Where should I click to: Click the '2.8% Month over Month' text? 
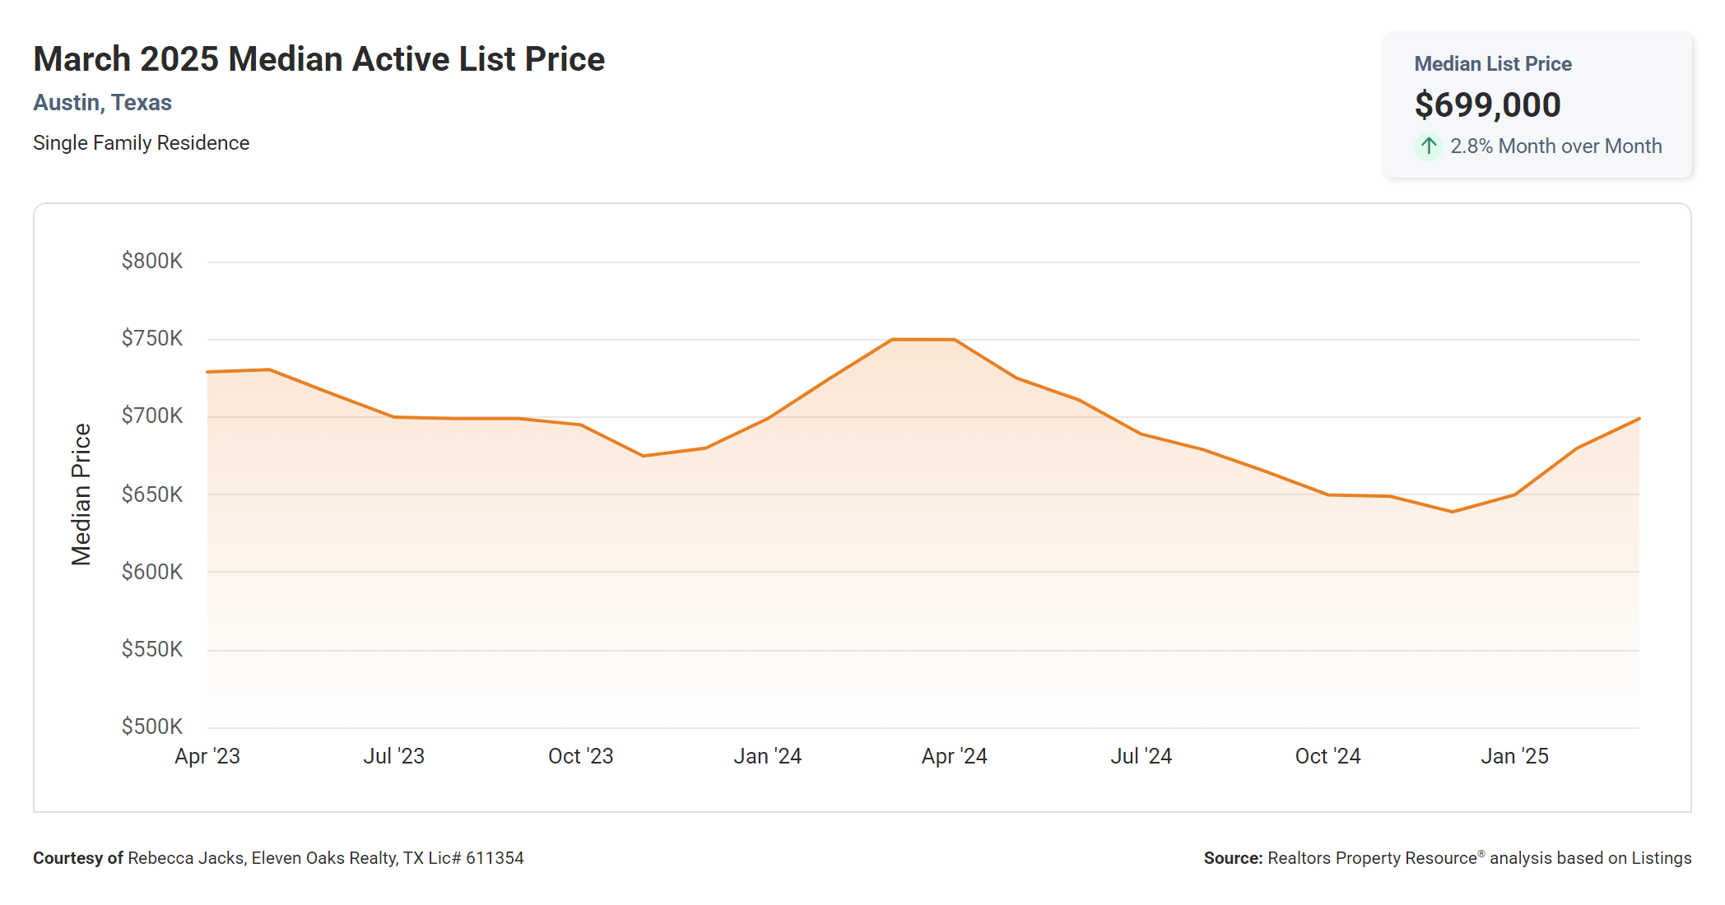click(1555, 146)
